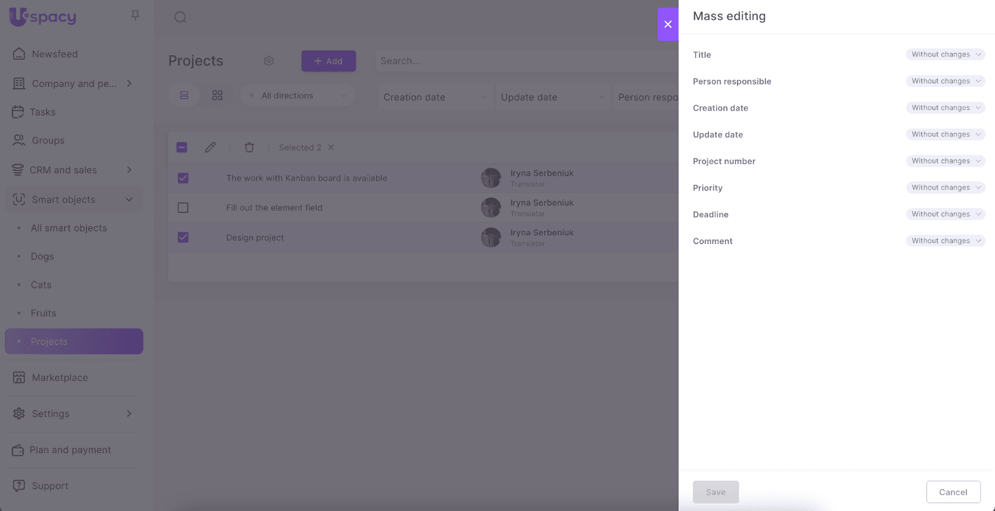995x511 pixels.
Task: Clear selection with X next to Selected 2
Action: pyautogui.click(x=331, y=147)
